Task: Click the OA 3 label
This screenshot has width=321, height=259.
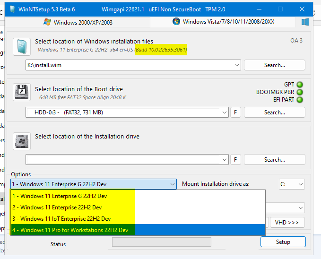Action: click(x=296, y=41)
